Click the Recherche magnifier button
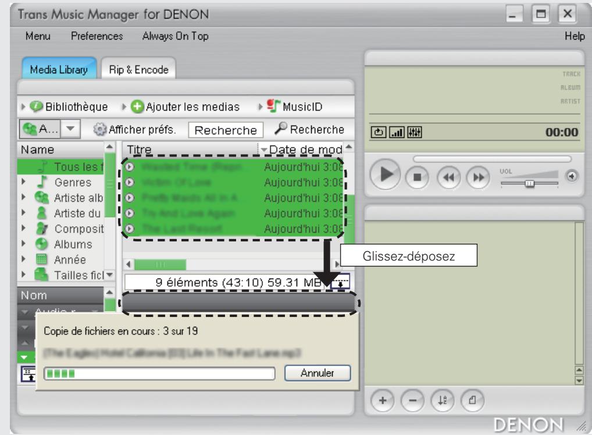Image resolution: width=592 pixels, height=435 pixels. [309, 129]
